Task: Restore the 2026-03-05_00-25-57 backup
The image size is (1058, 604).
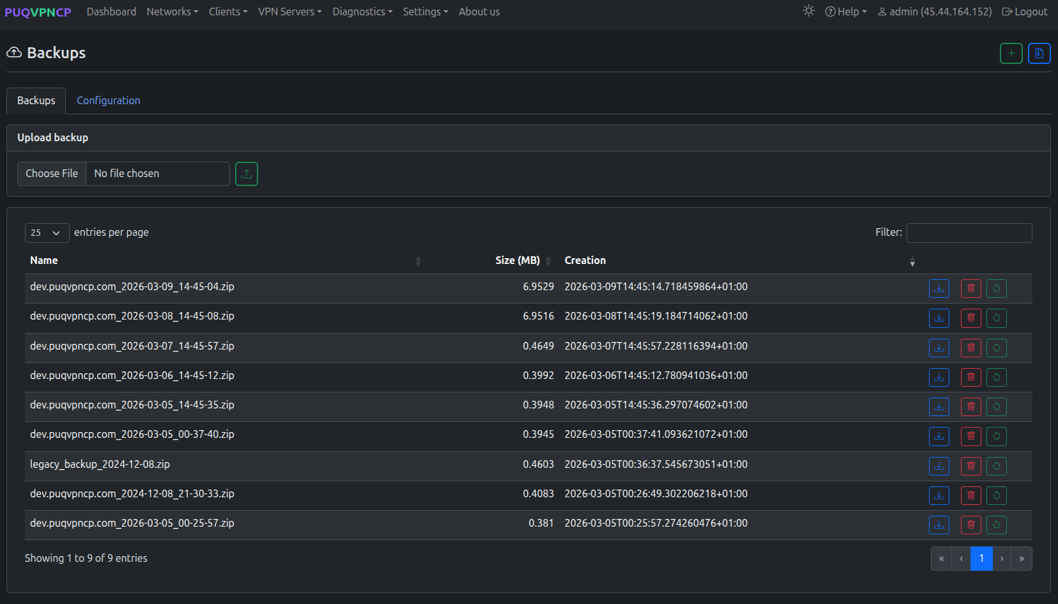Action: tap(996, 525)
